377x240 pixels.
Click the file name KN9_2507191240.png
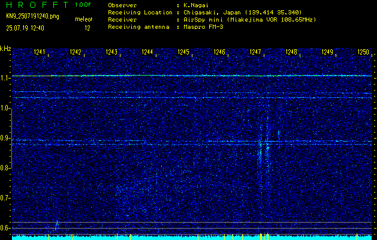click(32, 16)
